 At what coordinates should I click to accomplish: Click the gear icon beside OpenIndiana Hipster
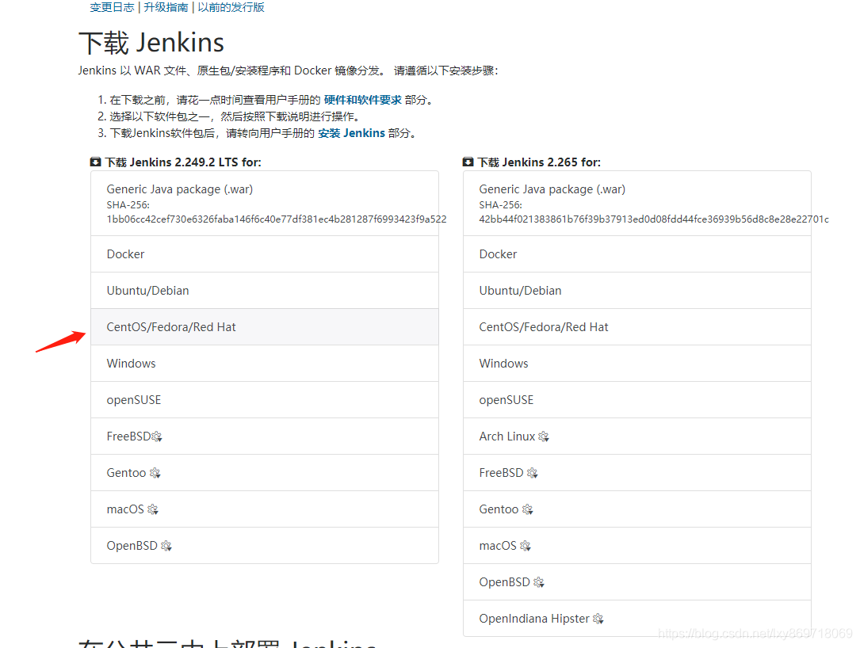click(598, 619)
